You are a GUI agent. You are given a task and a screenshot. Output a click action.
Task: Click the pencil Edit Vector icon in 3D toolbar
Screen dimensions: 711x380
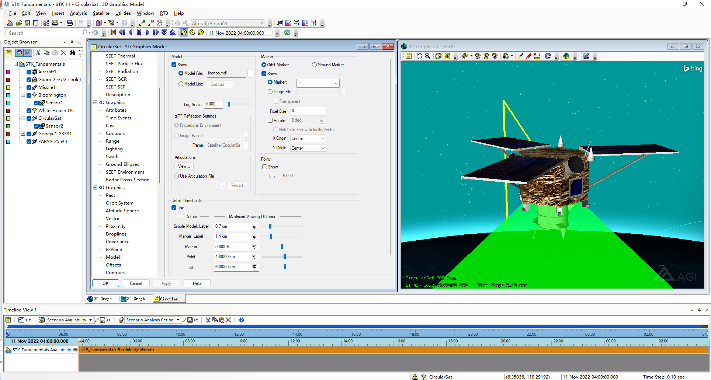528,56
